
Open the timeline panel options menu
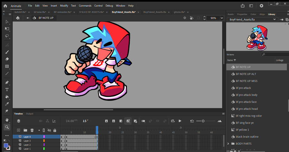point(223,114)
